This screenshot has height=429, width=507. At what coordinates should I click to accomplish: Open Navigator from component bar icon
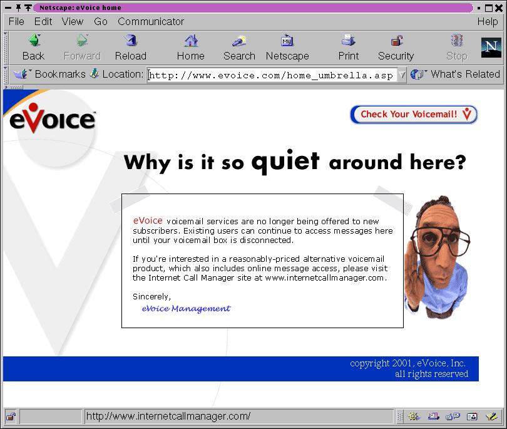coord(414,416)
